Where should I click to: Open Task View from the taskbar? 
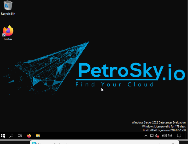coord(20,136)
